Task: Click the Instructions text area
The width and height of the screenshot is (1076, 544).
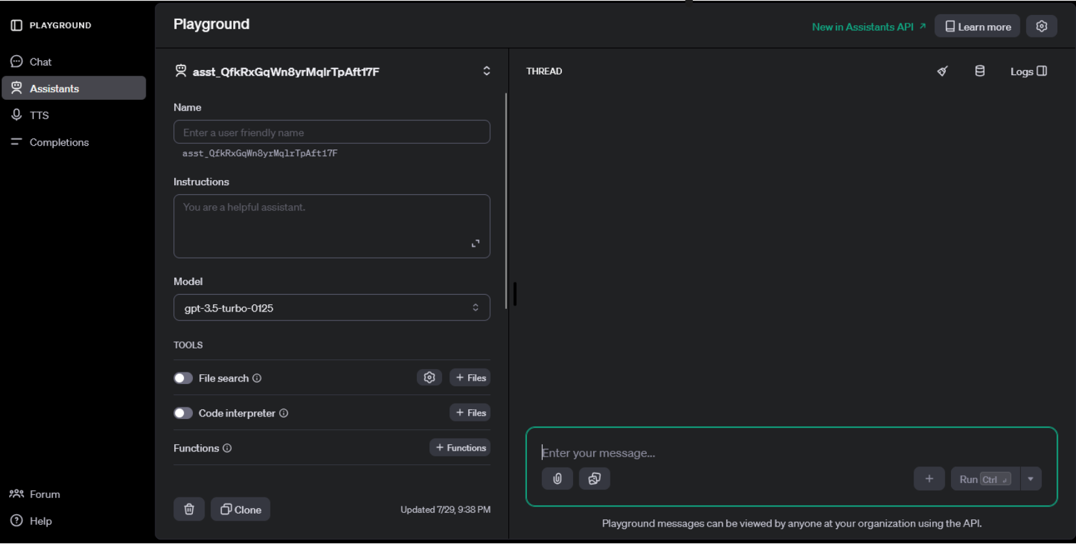Action: [331, 226]
